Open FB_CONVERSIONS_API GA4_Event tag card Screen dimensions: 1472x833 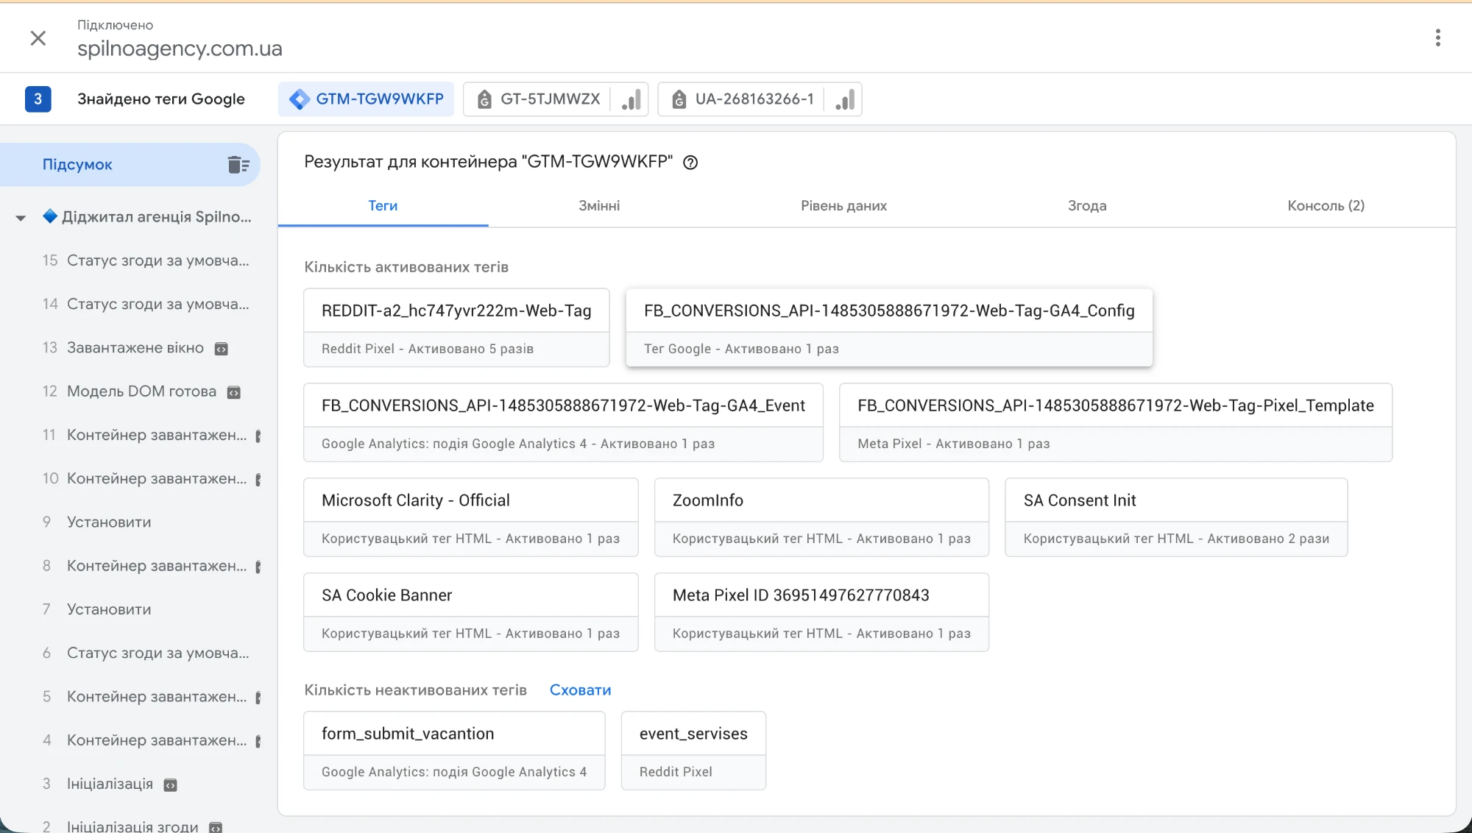click(x=563, y=422)
